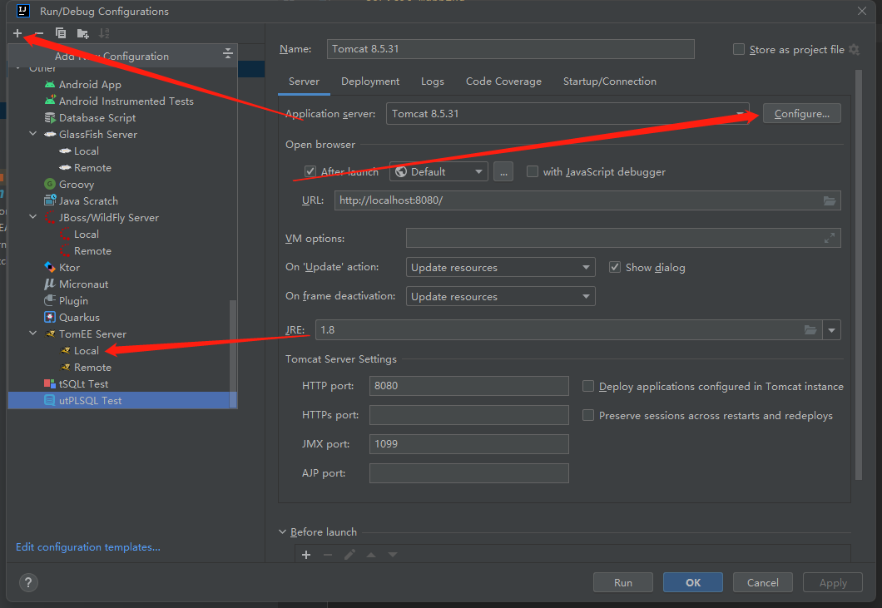This screenshot has height=608, width=882.
Task: Click the folder browse icon in URL field
Action: pos(829,200)
